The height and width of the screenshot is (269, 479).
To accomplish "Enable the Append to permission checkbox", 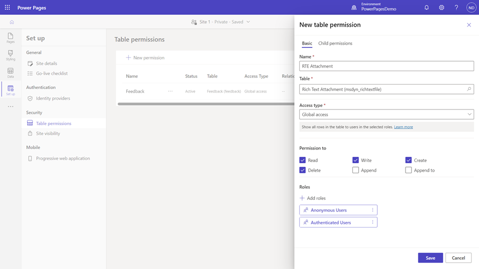I will point(408,170).
